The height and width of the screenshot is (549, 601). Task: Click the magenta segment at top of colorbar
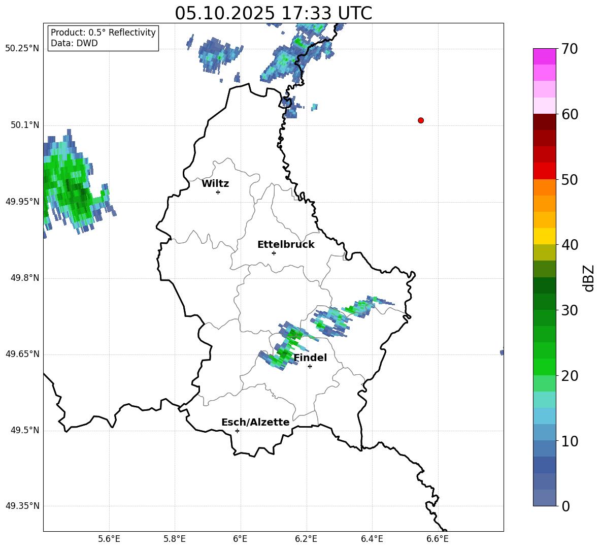(x=544, y=56)
